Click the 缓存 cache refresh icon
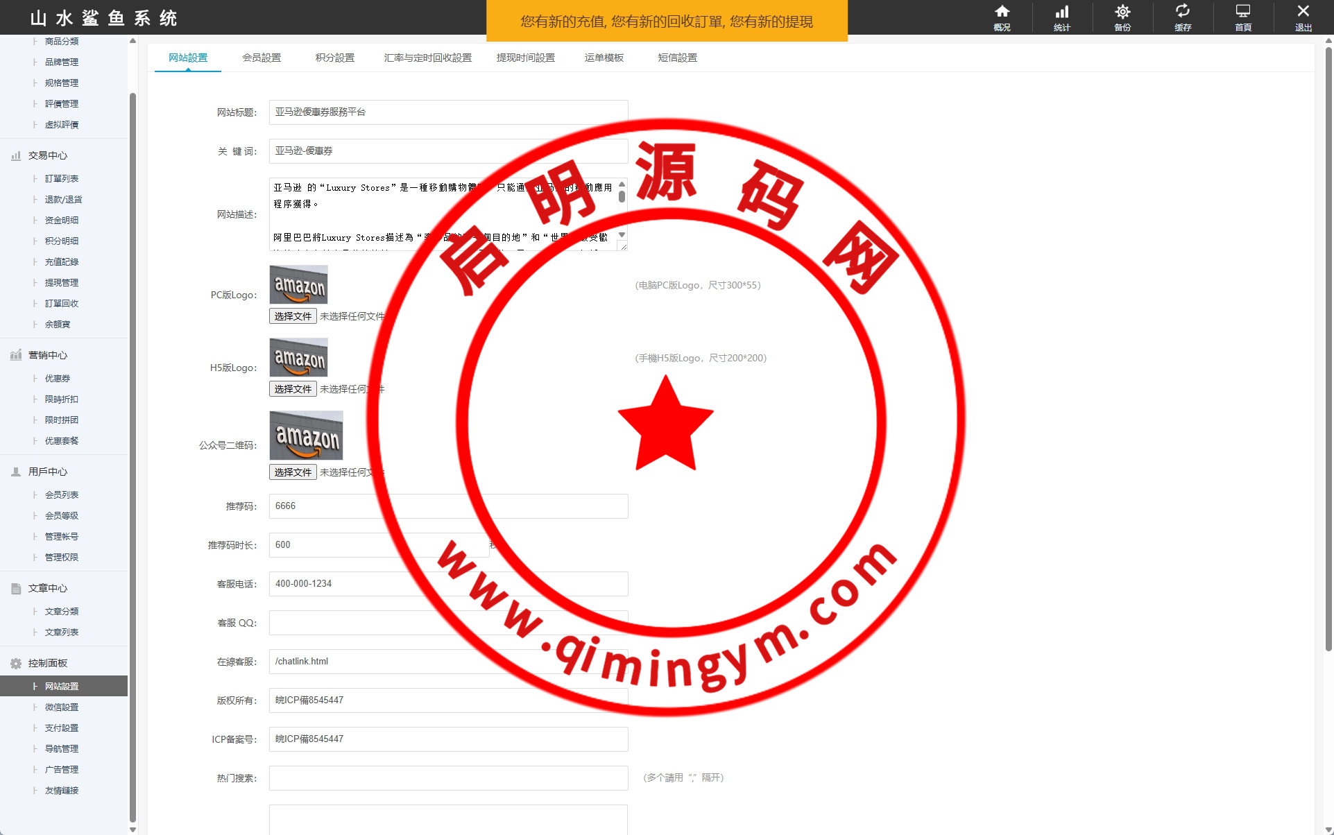The image size is (1334, 835). point(1183,12)
